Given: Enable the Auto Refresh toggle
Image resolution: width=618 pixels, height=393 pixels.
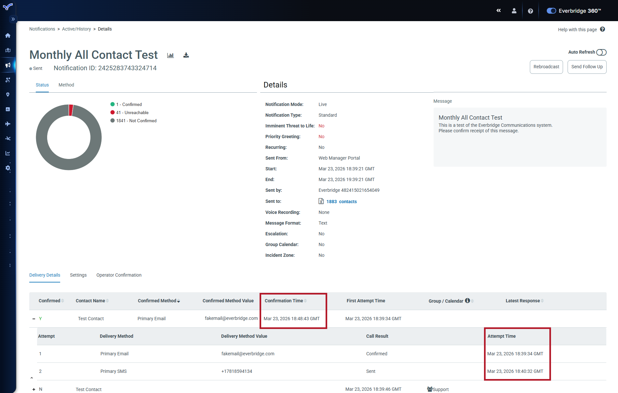Looking at the screenshot, I should point(601,52).
